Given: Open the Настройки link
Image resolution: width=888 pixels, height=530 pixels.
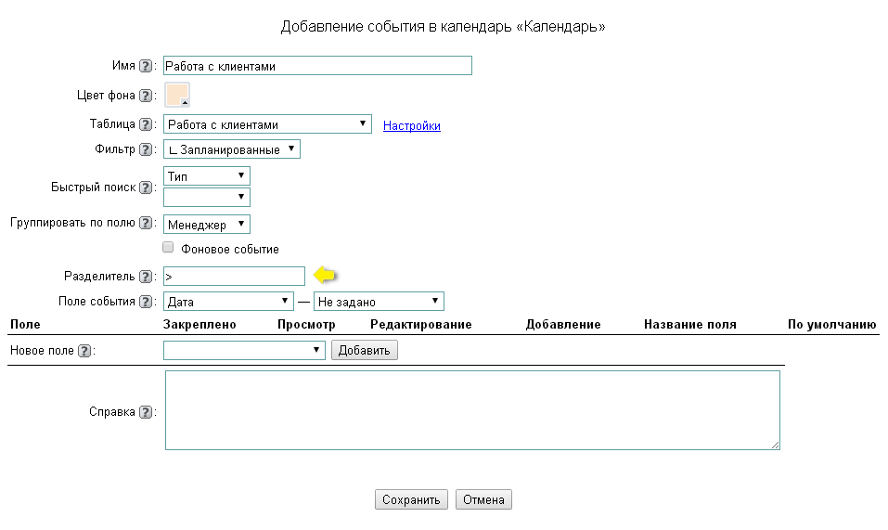Looking at the screenshot, I should pos(411,126).
